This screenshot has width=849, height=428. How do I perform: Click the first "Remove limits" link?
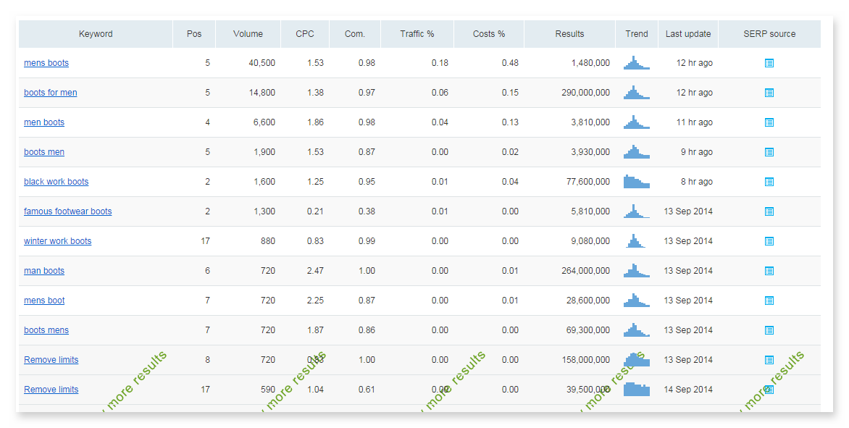[x=51, y=359]
